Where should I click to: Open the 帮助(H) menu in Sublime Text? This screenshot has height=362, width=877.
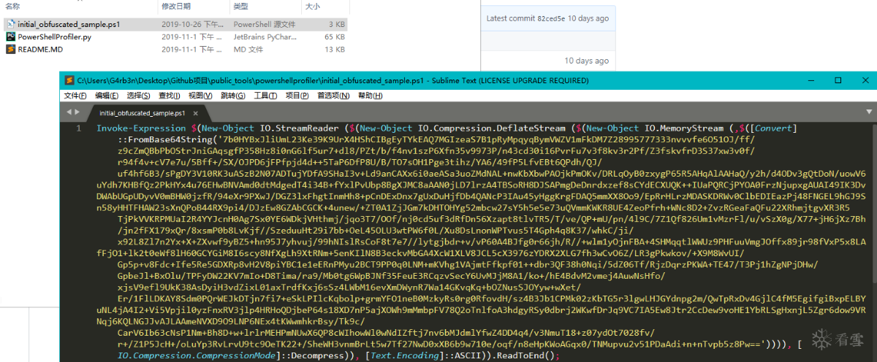click(x=370, y=96)
